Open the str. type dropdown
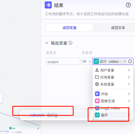 [87, 61]
